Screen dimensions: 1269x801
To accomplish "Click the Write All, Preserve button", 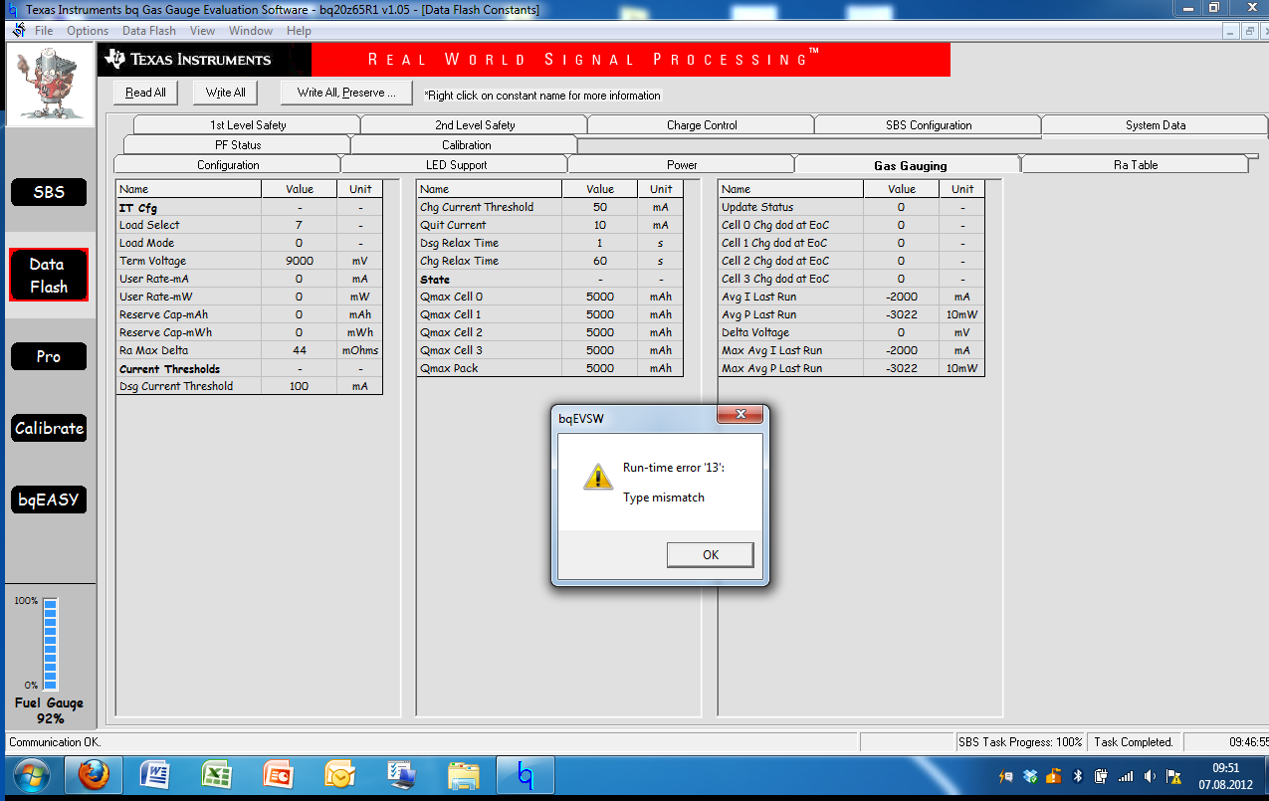I will pos(346,93).
